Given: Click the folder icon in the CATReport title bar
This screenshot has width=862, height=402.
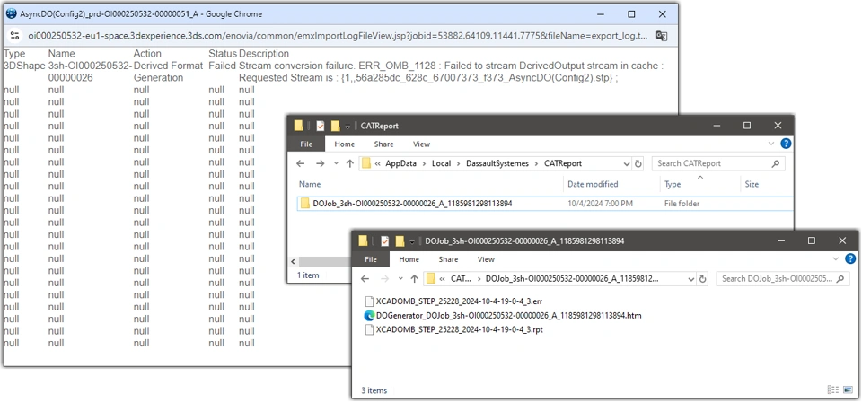Looking at the screenshot, I should [298, 126].
